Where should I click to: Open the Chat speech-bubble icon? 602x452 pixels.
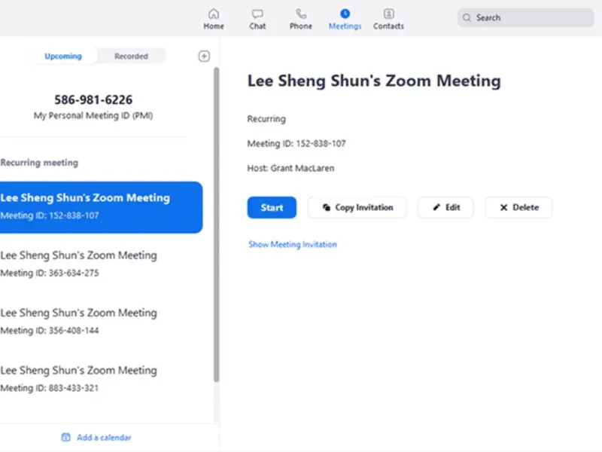[257, 14]
